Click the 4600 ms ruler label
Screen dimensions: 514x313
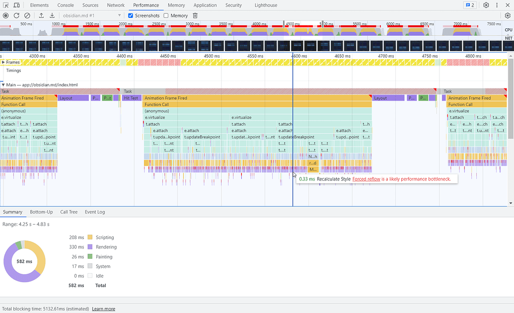click(299, 56)
